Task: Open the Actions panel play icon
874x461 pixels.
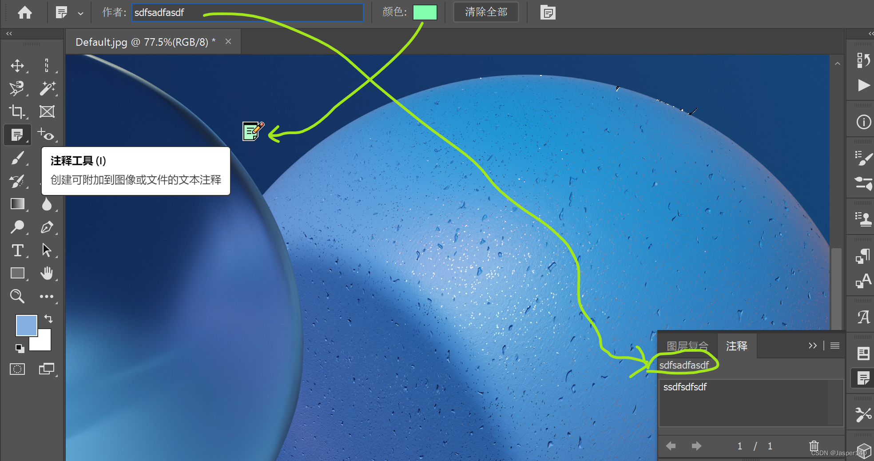Action: pyautogui.click(x=863, y=85)
